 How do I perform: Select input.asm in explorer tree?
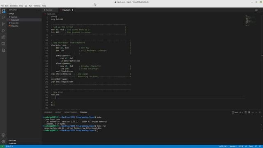point(24,20)
